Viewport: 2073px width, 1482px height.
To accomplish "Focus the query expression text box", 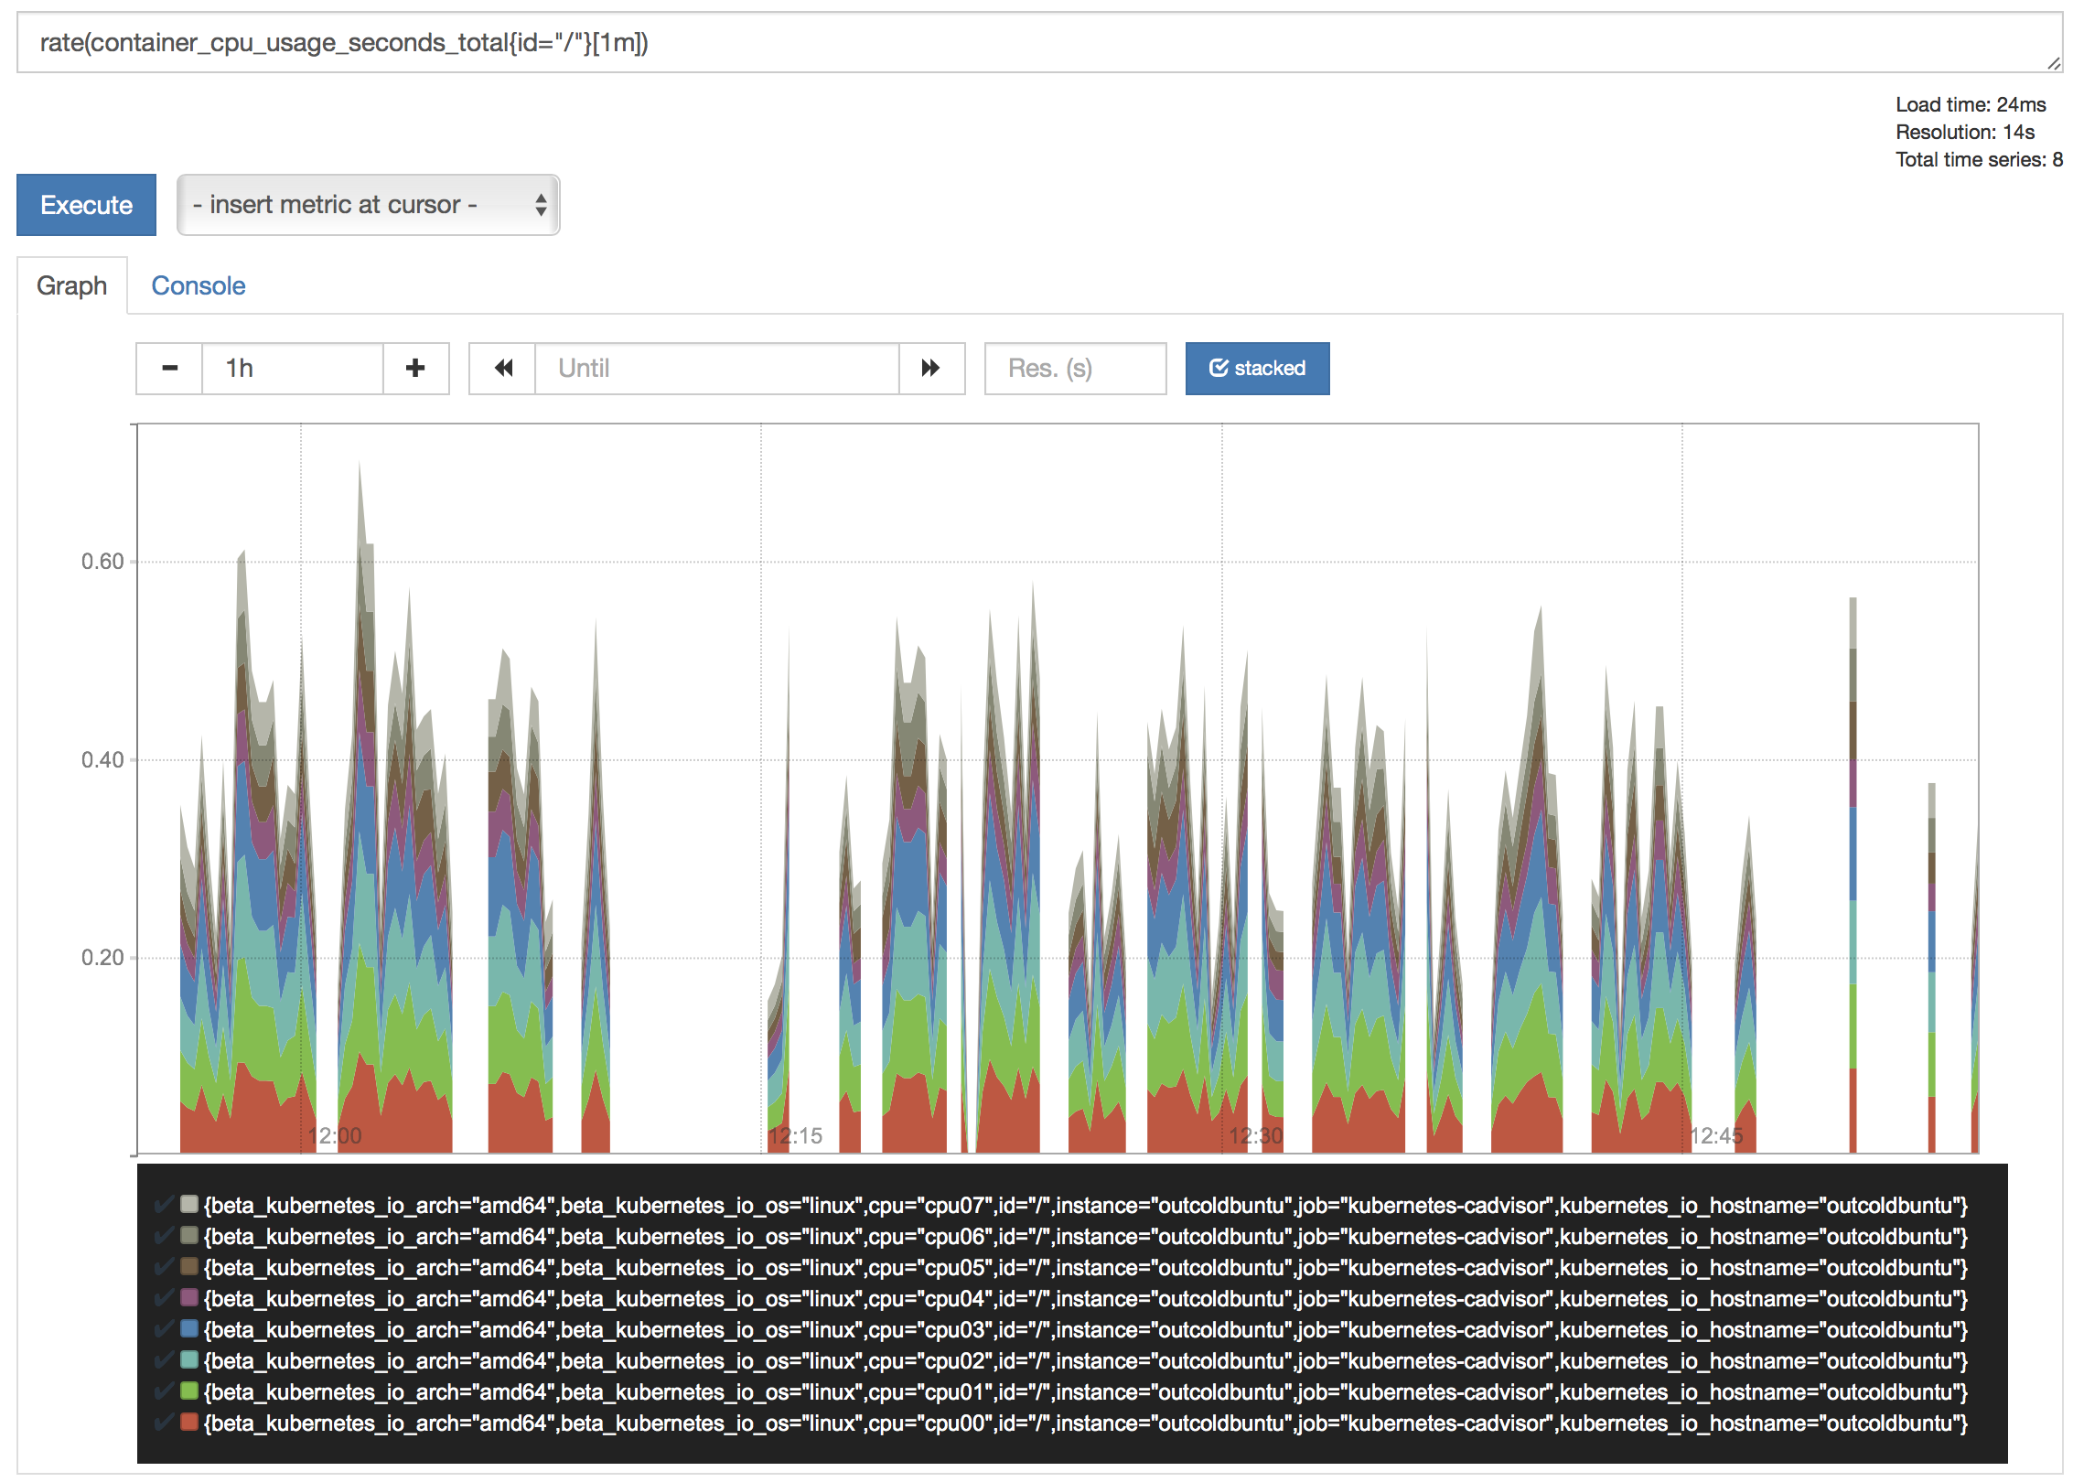I will 1039,43.
